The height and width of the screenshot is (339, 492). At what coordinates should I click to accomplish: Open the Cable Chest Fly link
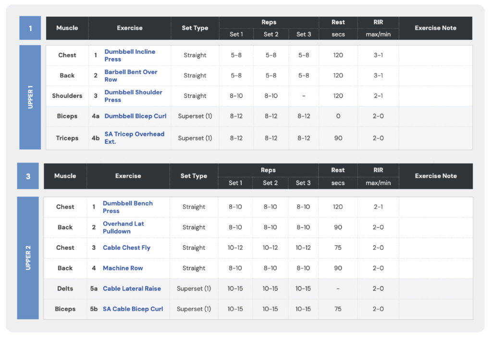pos(126,248)
